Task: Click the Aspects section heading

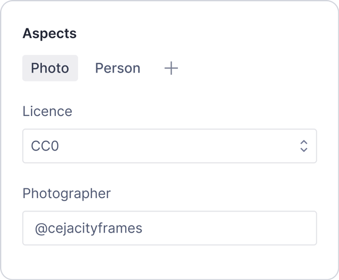Action: [49, 34]
